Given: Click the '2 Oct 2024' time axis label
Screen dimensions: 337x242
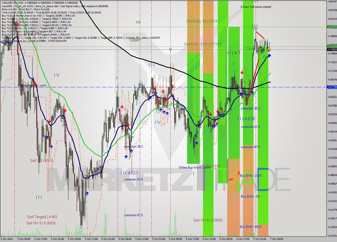Looking at the screenshot, I should (x=7, y=239).
